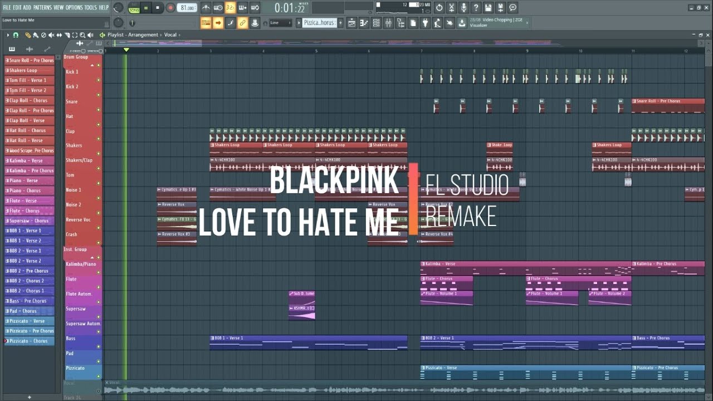Open the Mixer window icon

pos(388,23)
